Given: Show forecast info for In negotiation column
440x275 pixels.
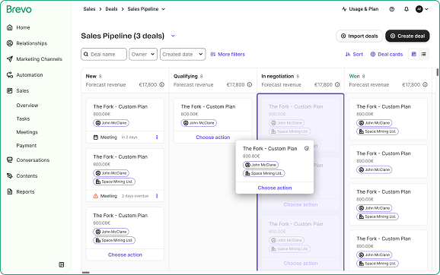Looking at the screenshot, I should coord(337,84).
